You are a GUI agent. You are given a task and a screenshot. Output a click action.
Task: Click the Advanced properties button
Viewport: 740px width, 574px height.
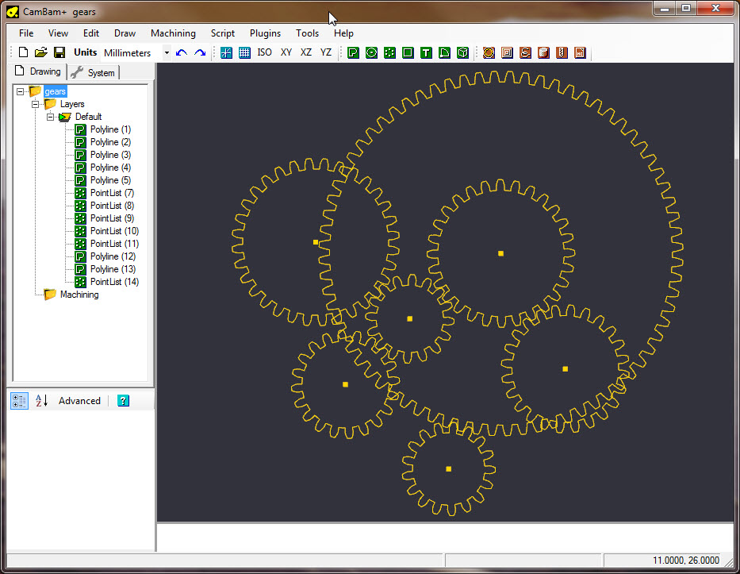[x=79, y=401]
